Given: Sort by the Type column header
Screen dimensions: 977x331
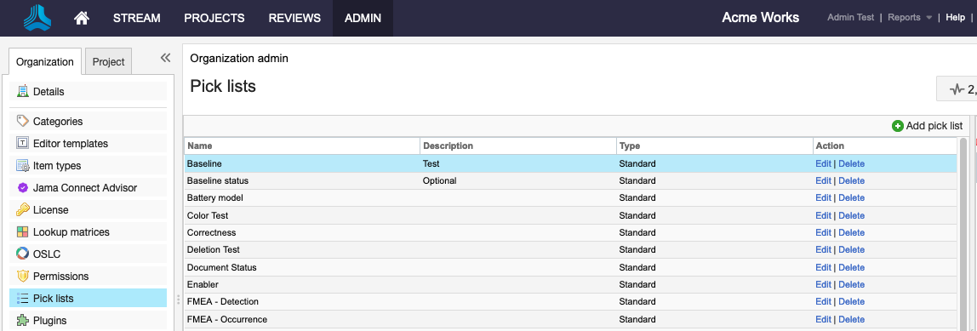Looking at the screenshot, I should 714,146.
